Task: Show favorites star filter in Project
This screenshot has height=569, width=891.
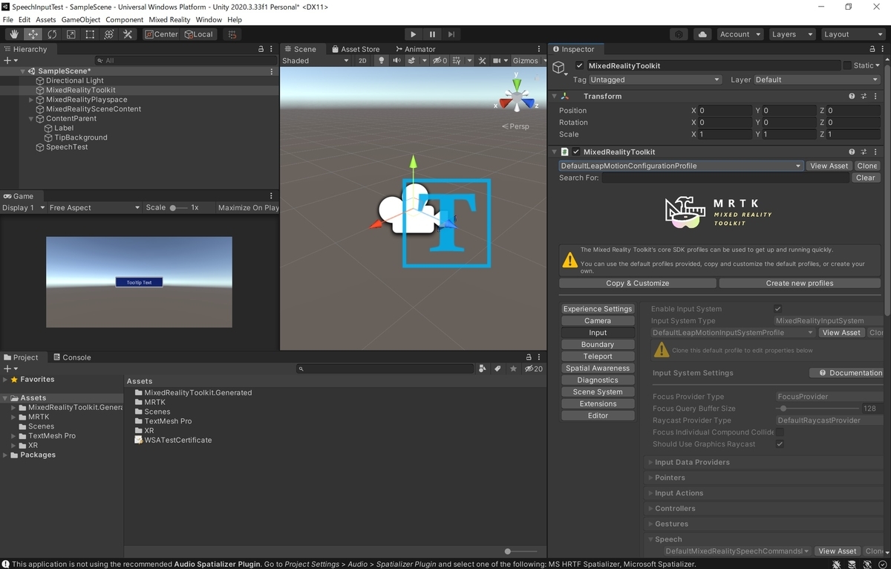Action: [513, 368]
